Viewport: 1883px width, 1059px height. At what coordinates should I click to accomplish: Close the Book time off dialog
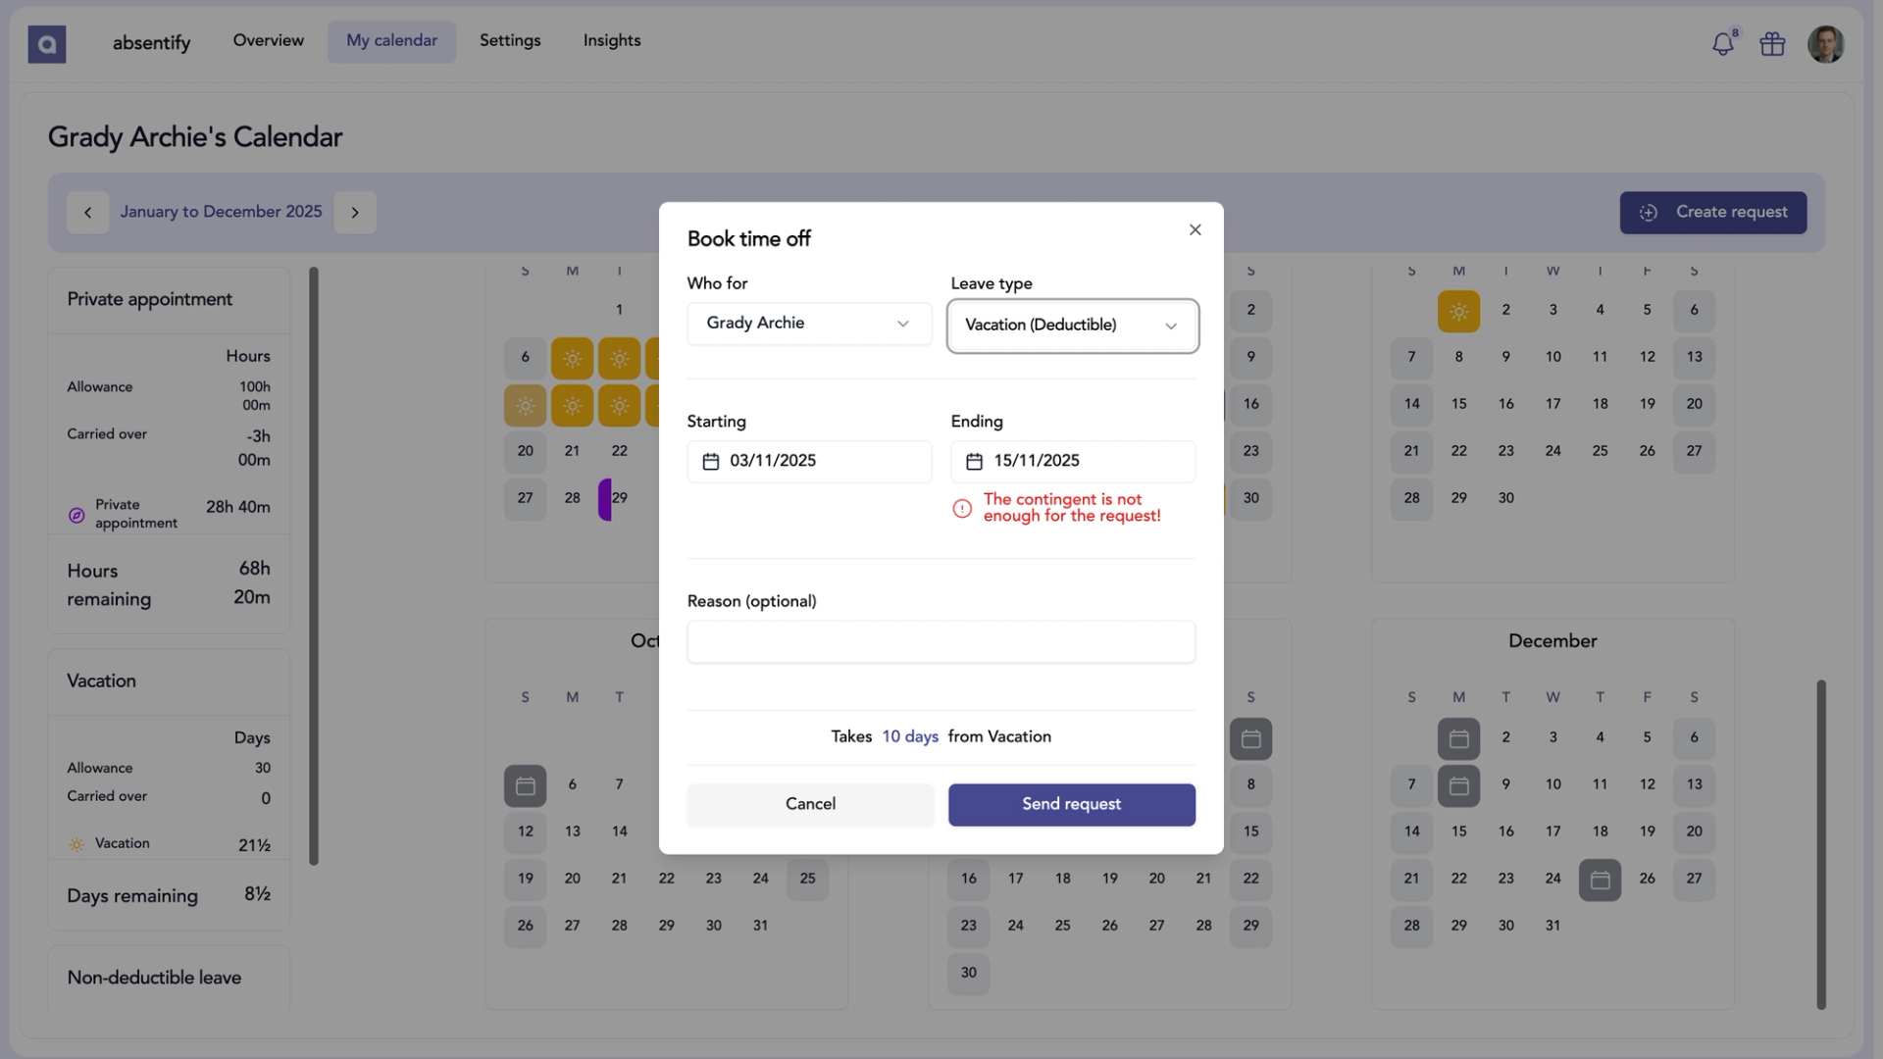pos(1195,229)
